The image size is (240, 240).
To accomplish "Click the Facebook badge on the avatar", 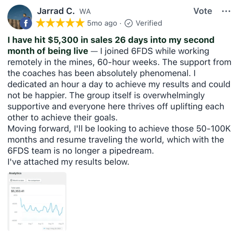I will (x=26, y=23).
